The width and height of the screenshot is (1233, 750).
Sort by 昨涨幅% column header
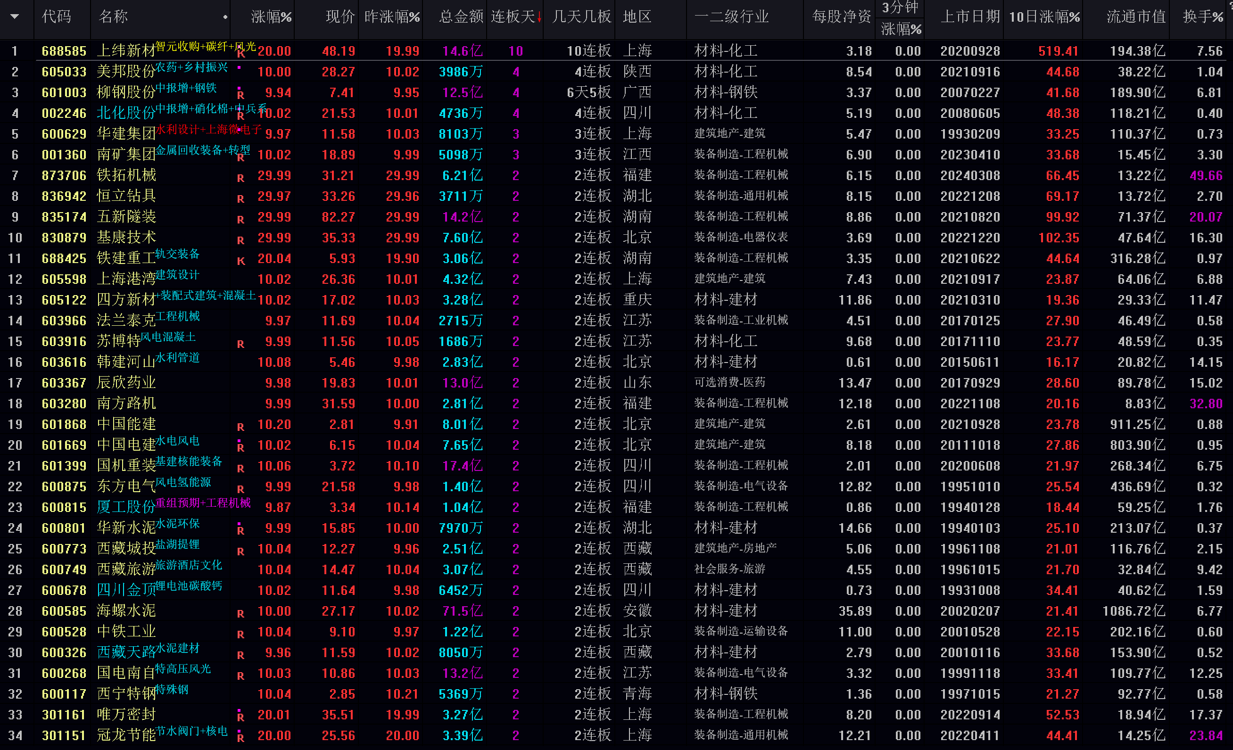pos(392,16)
